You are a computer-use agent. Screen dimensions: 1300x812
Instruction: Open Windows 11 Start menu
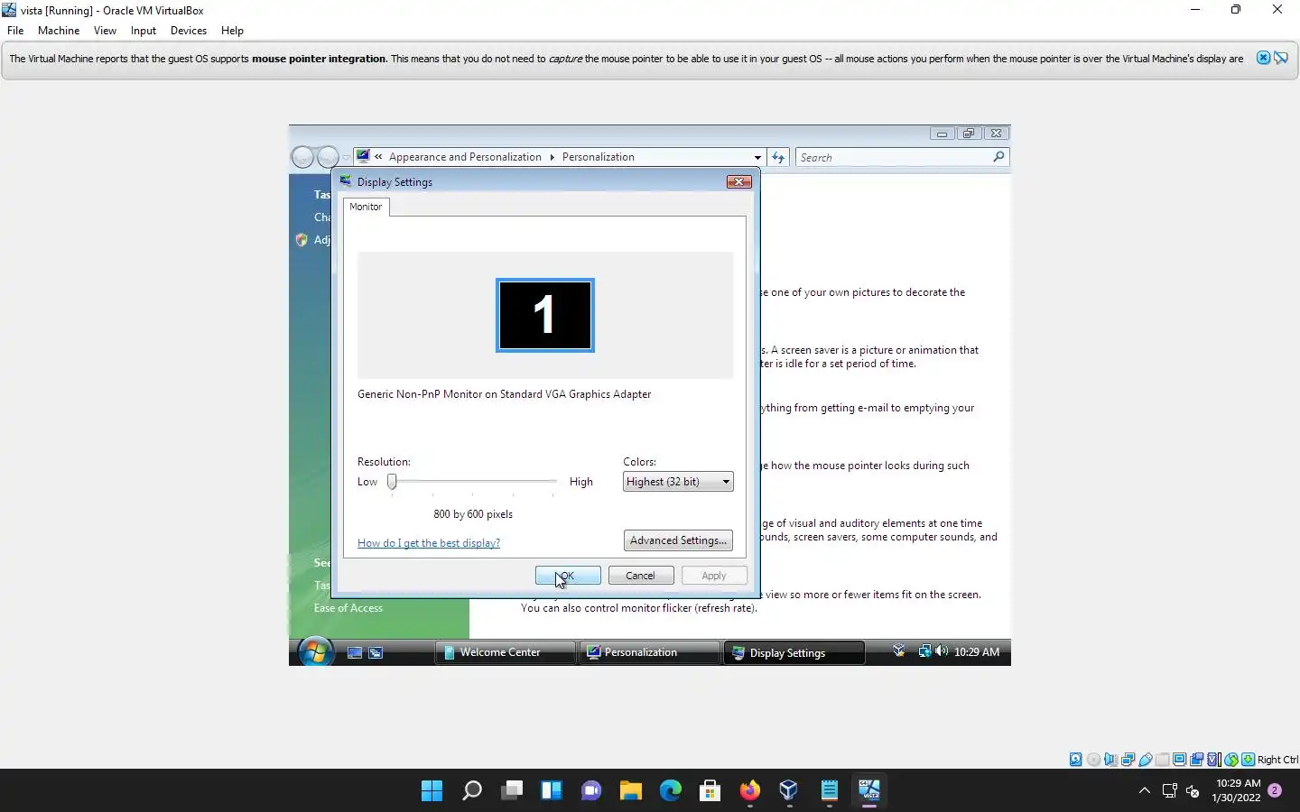coord(432,791)
